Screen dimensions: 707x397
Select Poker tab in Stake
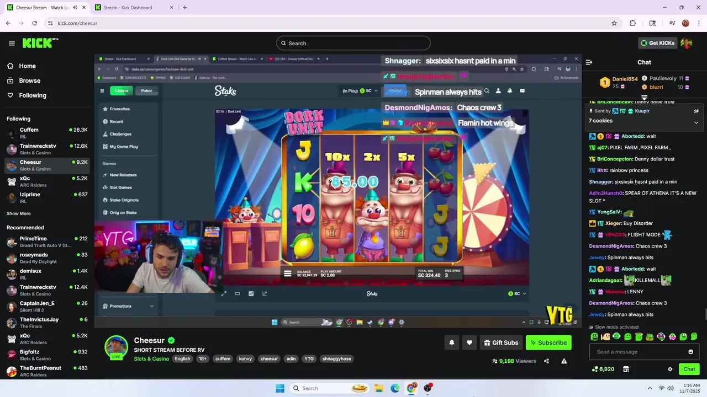(146, 91)
